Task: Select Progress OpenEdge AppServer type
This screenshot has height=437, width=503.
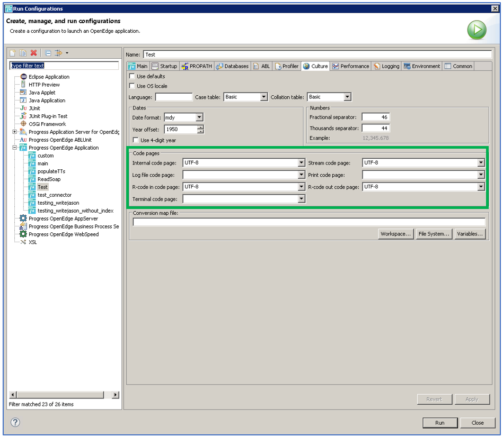Action: coord(63,218)
